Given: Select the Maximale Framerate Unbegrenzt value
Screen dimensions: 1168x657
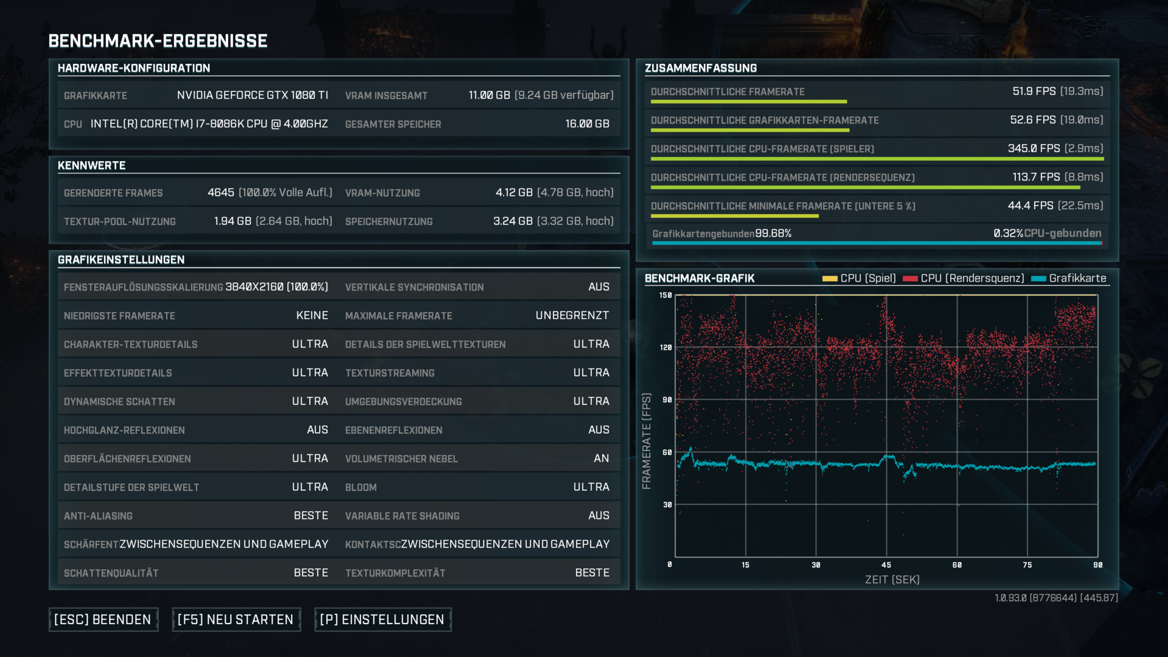Looking at the screenshot, I should pos(572,316).
